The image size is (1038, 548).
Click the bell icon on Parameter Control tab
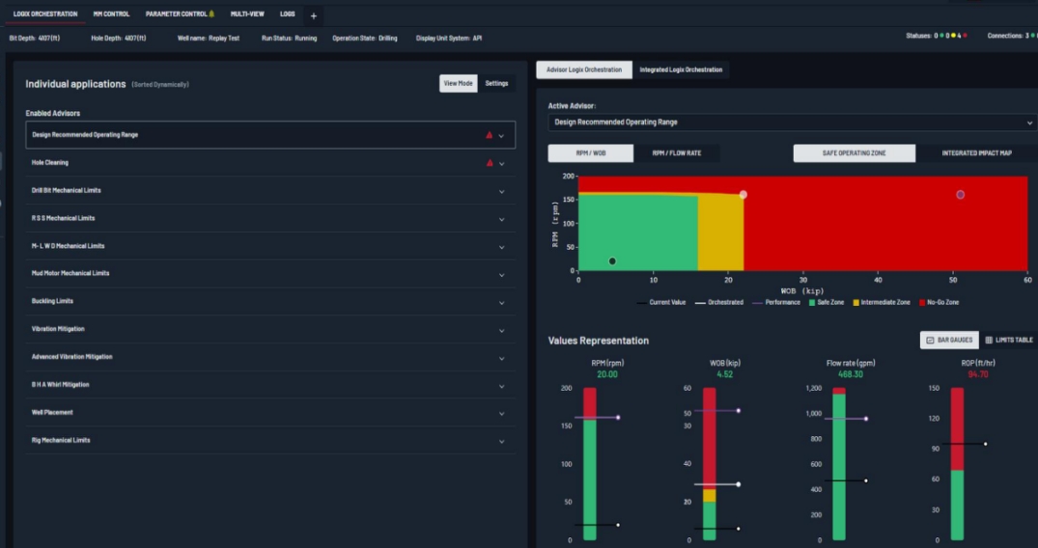click(x=211, y=14)
